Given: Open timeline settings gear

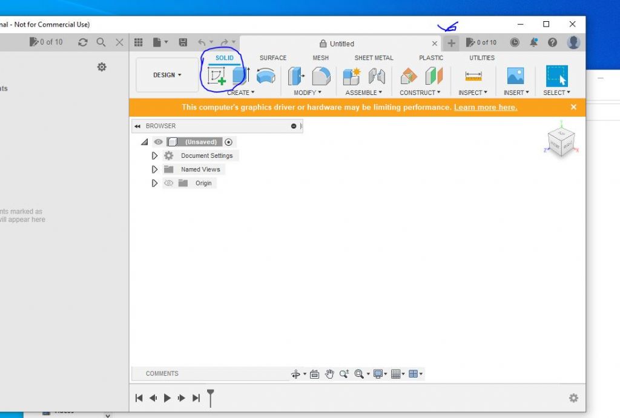Looking at the screenshot, I should pyautogui.click(x=573, y=398).
